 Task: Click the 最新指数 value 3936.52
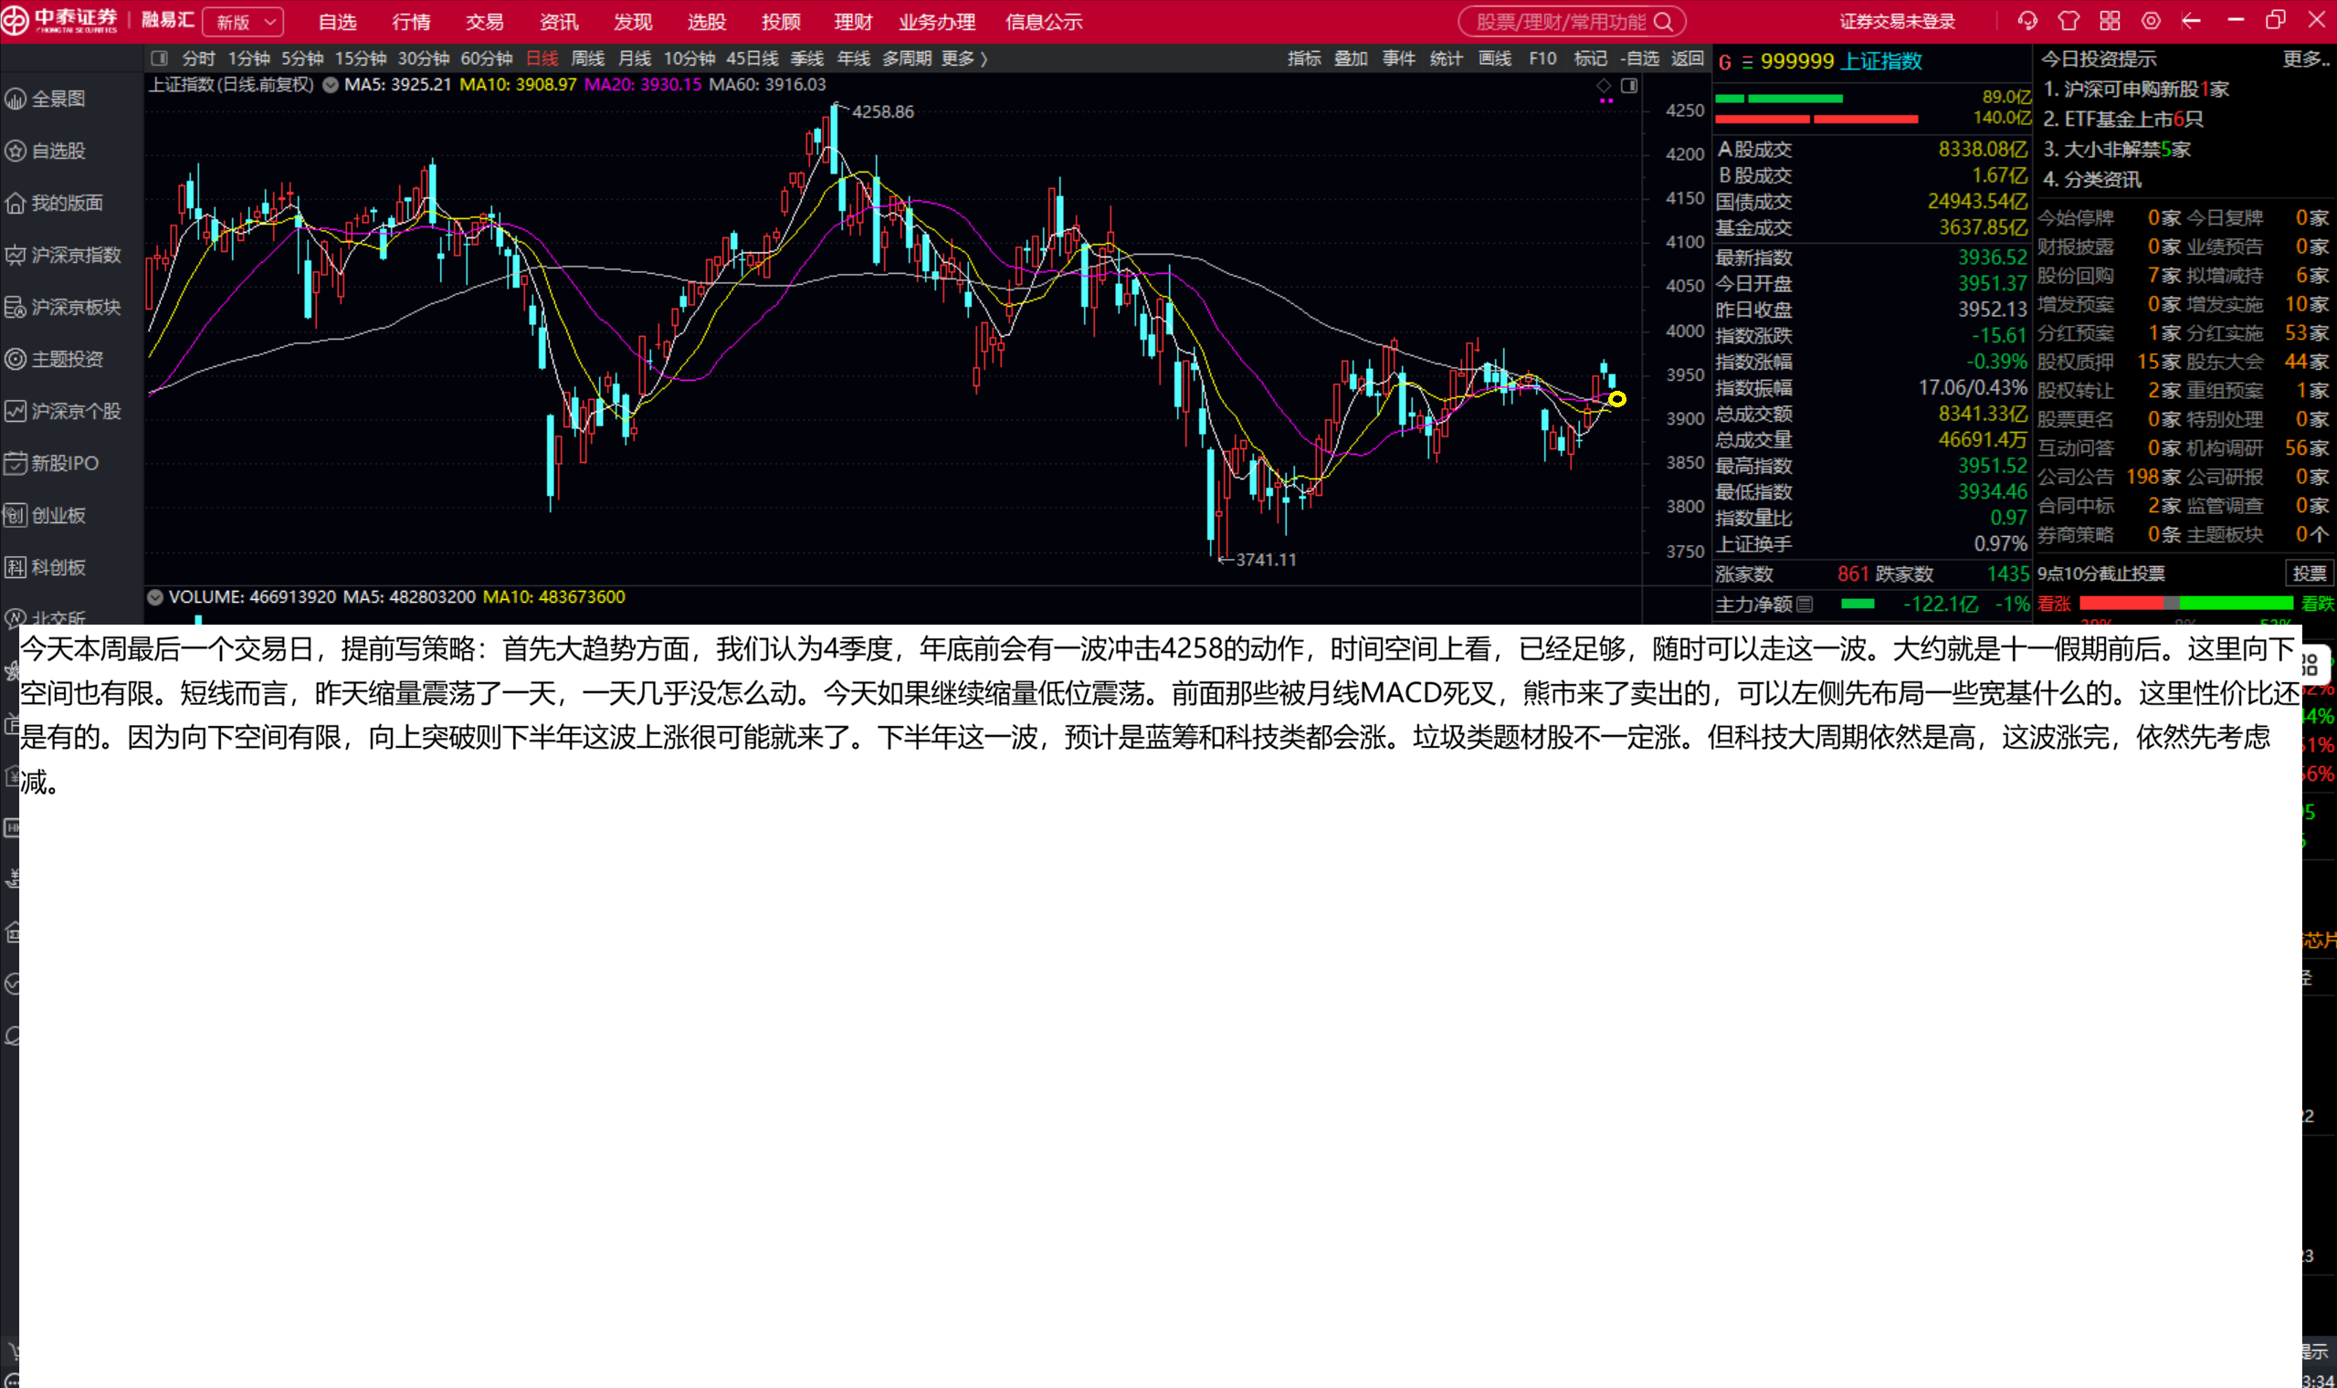(x=1992, y=258)
